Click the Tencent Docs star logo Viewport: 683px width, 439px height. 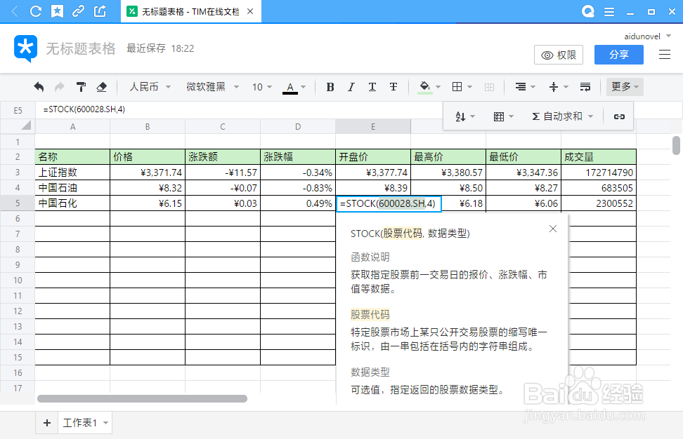(x=25, y=48)
